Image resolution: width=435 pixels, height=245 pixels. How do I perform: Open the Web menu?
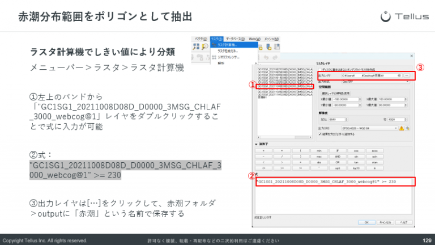click(x=254, y=39)
